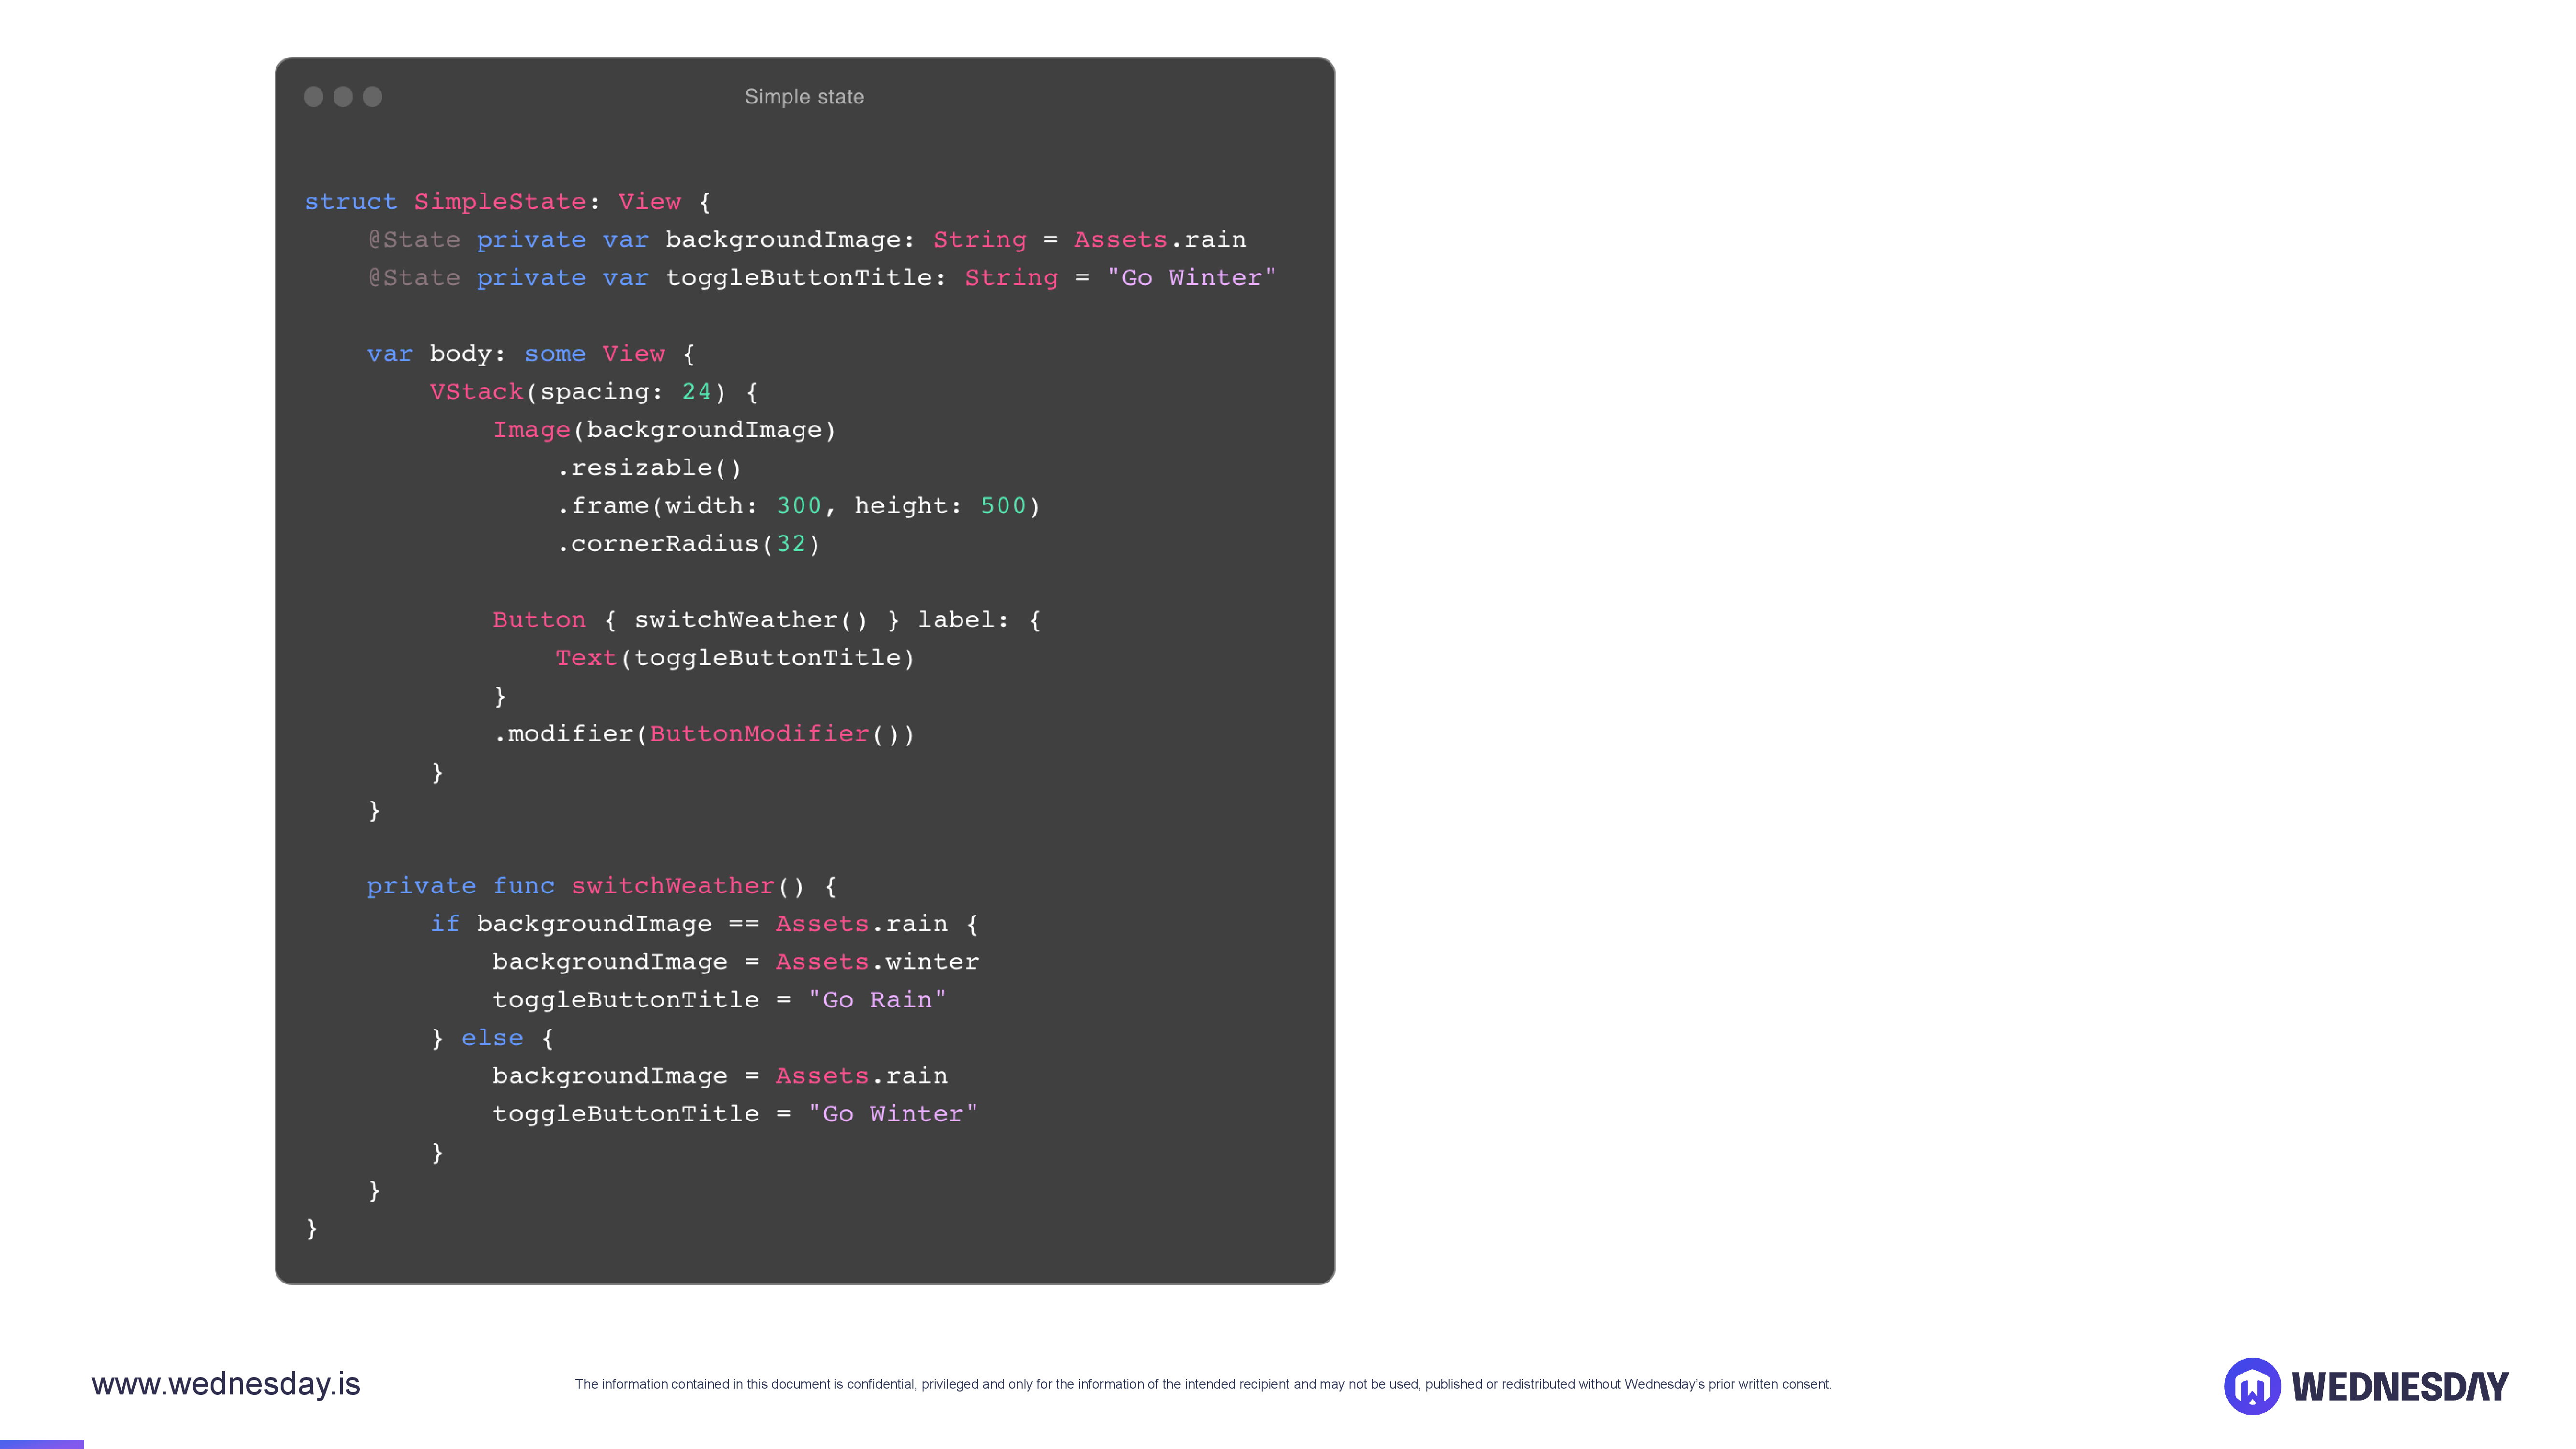Open the www.wednesday.is link
Screen dimensions: 2576x1449
click(226, 1384)
